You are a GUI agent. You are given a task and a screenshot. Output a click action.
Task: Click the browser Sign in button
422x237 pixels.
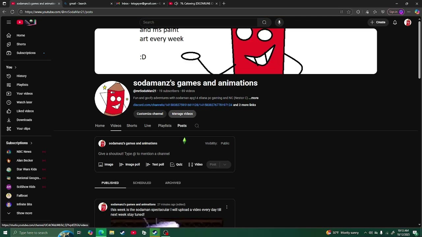(396, 12)
